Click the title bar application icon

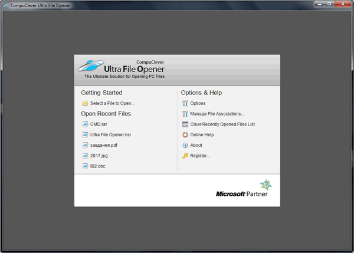6,5
